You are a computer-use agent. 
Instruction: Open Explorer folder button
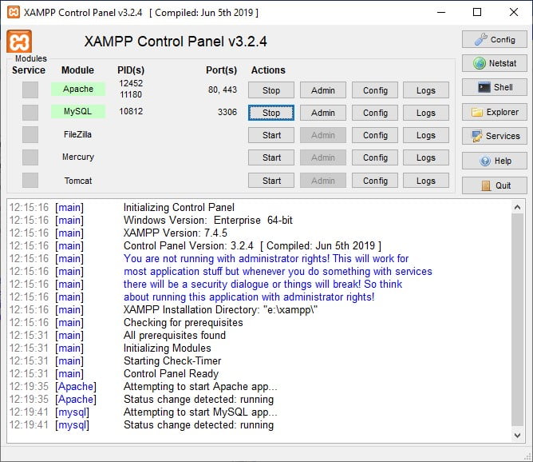tap(494, 112)
